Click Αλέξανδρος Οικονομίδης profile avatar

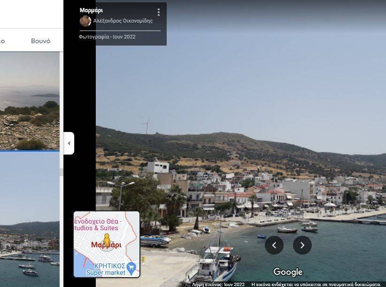click(85, 21)
